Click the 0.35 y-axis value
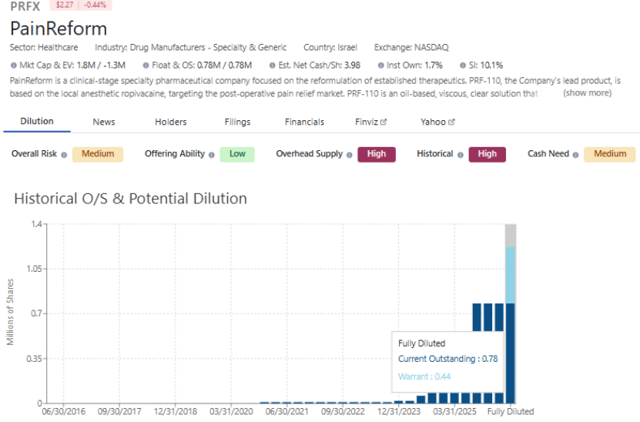 (35, 359)
